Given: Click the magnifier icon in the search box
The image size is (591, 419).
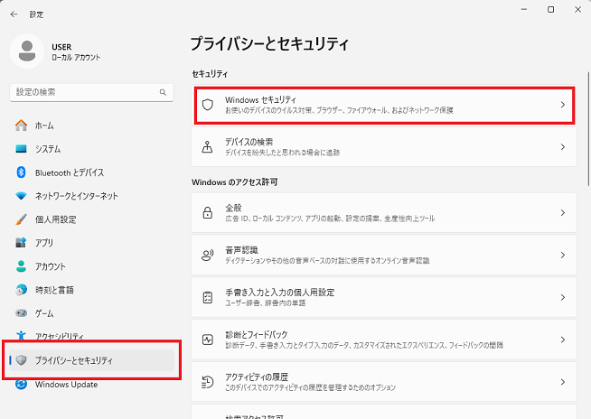Looking at the screenshot, I should click(x=163, y=92).
